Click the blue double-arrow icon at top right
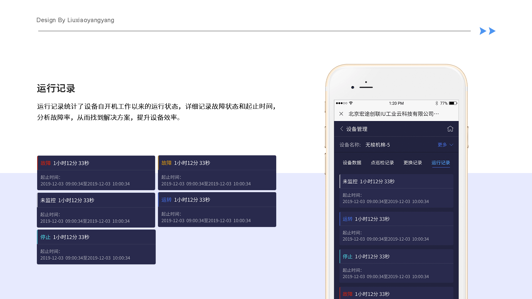Image resolution: width=532 pixels, height=299 pixels. pos(488,31)
